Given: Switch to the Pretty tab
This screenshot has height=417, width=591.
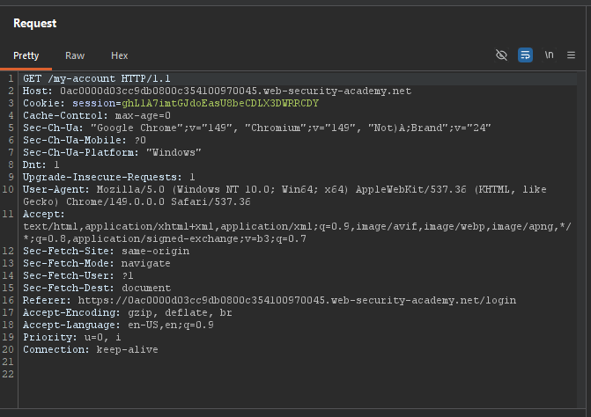Looking at the screenshot, I should 26,55.
